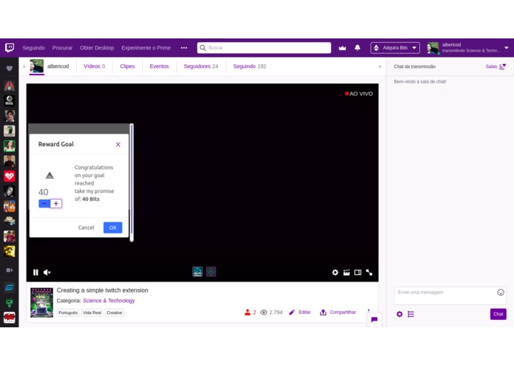Open Seguidores 24 tab

(201, 66)
